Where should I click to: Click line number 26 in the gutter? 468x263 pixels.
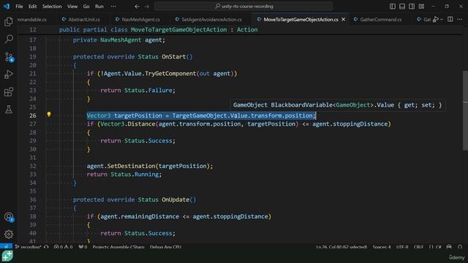click(x=33, y=115)
